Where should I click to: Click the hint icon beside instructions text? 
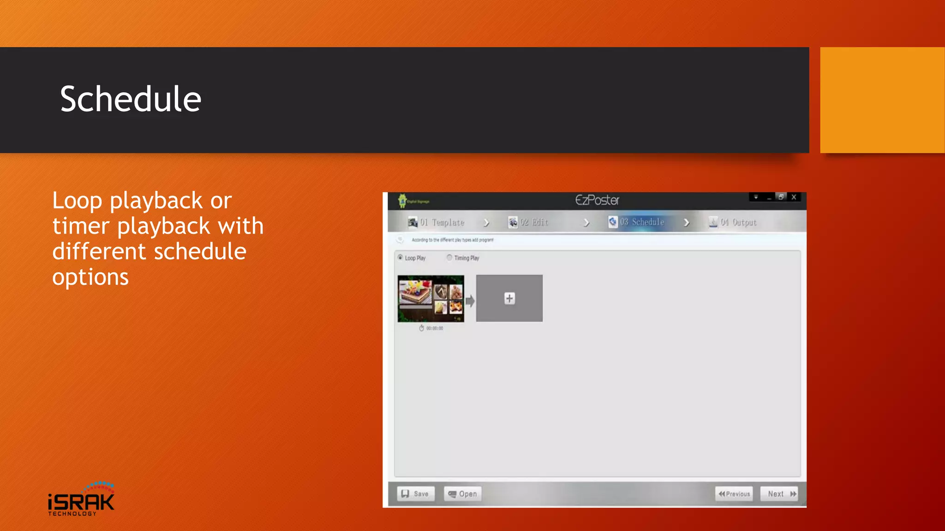pos(400,240)
